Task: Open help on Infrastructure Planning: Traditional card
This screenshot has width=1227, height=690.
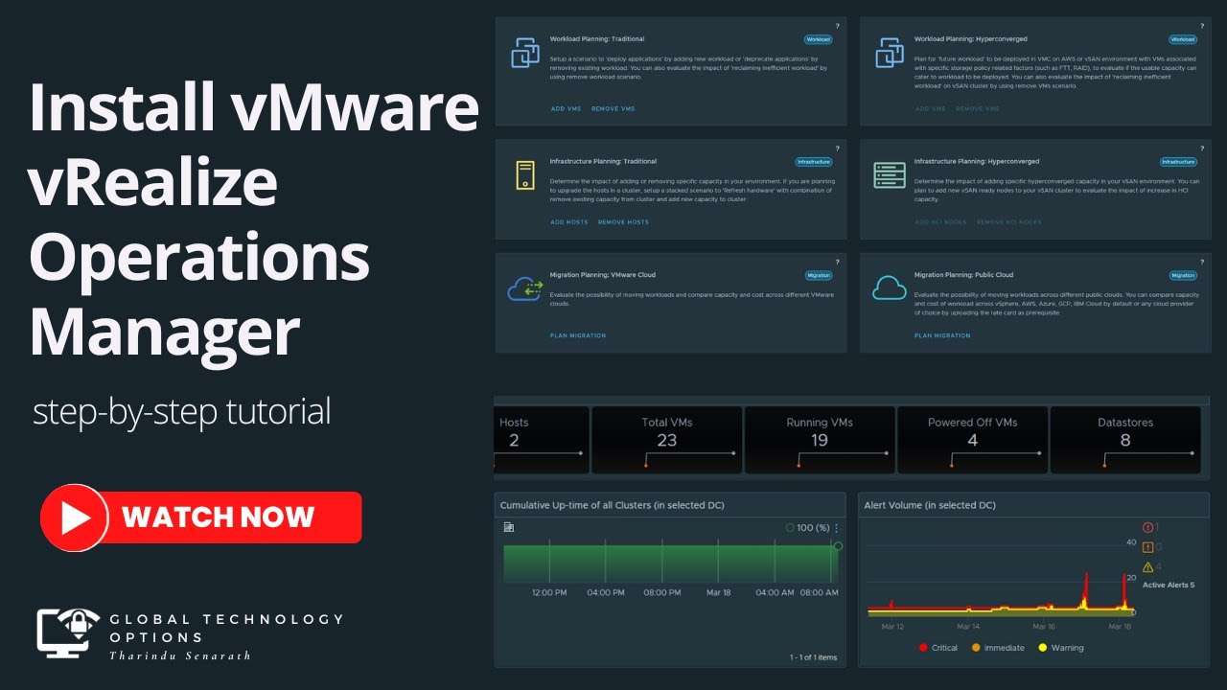Action: tap(837, 149)
